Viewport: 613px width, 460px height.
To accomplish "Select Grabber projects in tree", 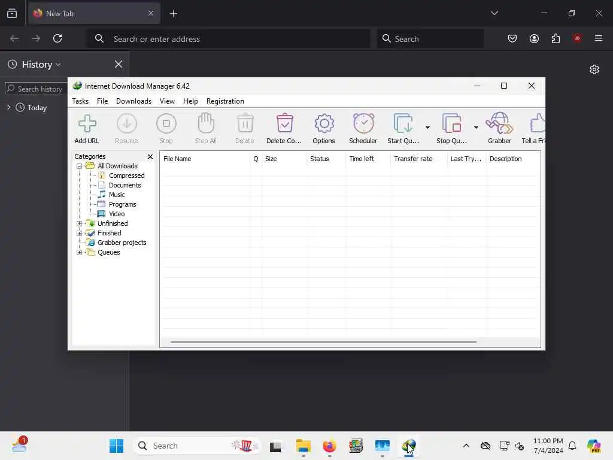I will pyautogui.click(x=122, y=243).
